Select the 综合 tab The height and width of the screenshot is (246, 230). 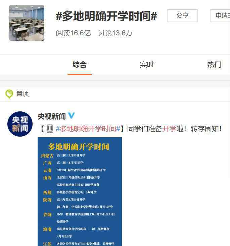click(80, 65)
